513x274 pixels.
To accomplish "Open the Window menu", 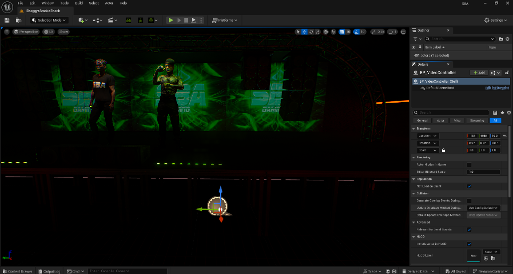I will click(x=48, y=4).
